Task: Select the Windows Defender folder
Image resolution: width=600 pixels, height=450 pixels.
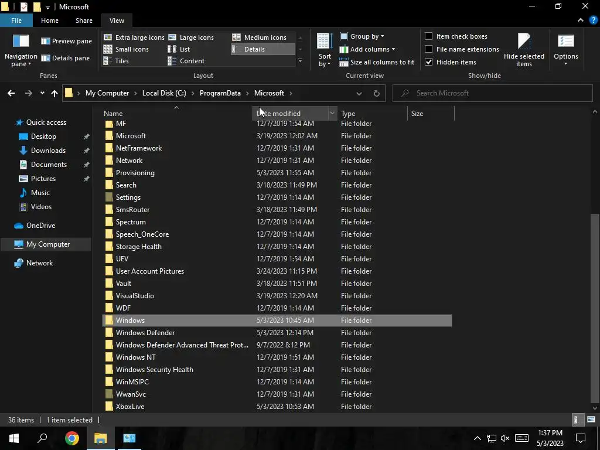Action: click(x=277, y=333)
